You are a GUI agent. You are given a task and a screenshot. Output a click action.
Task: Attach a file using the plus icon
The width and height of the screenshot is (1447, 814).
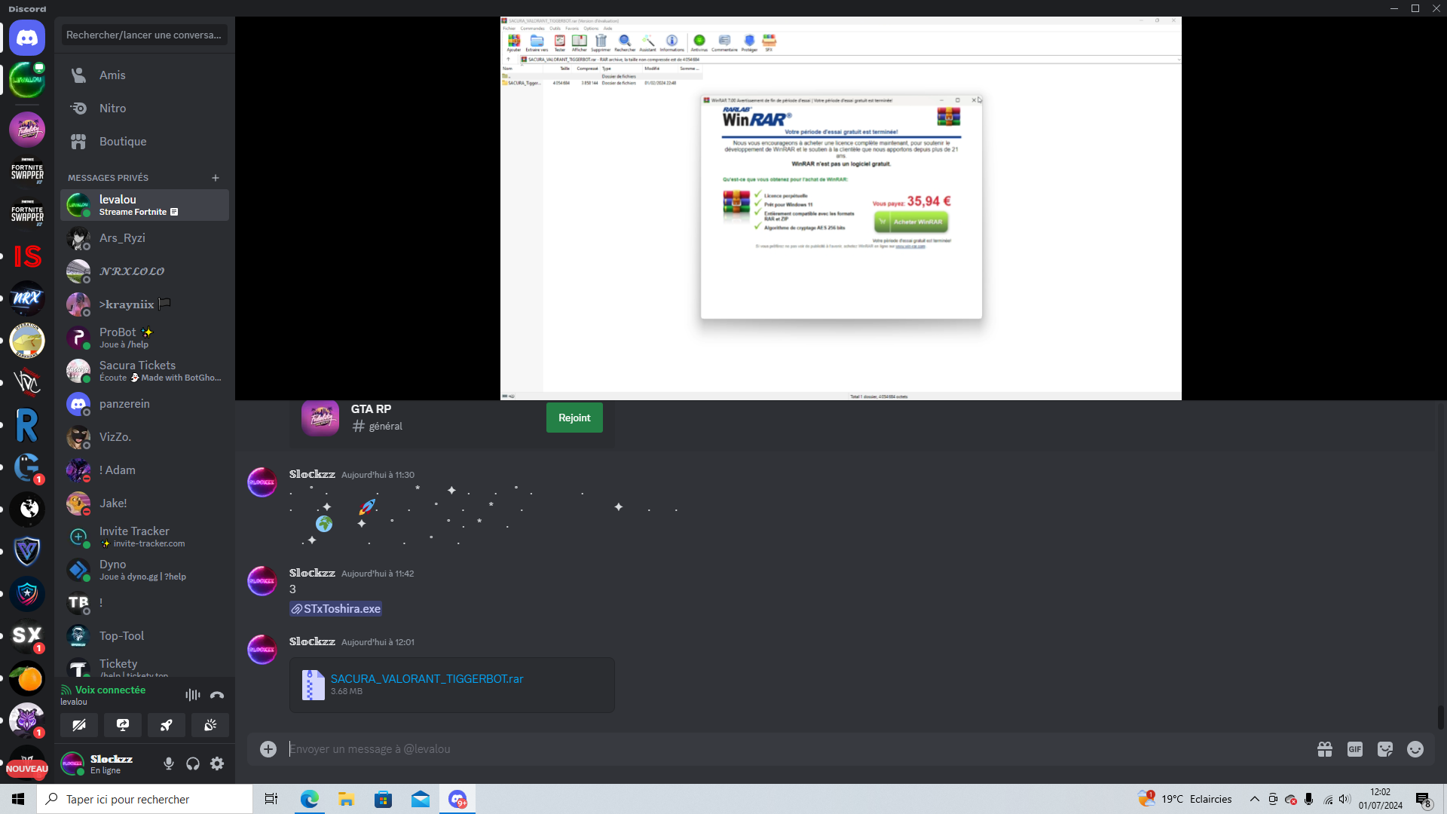(268, 748)
